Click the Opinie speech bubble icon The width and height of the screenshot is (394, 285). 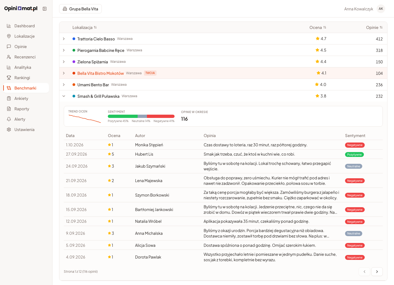pyautogui.click(x=9, y=47)
